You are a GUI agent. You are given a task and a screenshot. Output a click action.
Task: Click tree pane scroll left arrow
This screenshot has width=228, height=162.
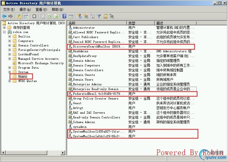(3, 153)
